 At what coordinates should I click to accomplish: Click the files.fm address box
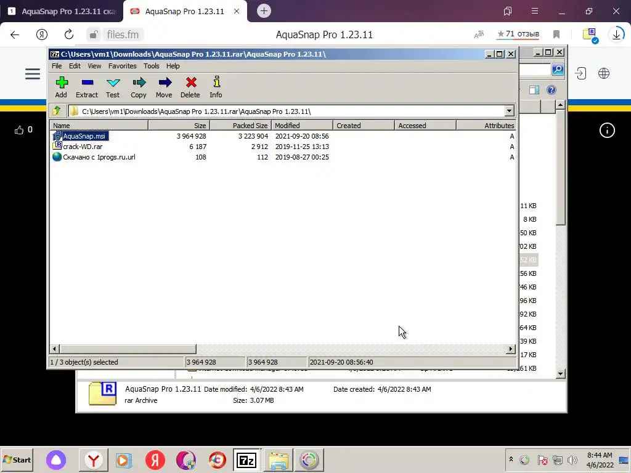click(x=123, y=34)
